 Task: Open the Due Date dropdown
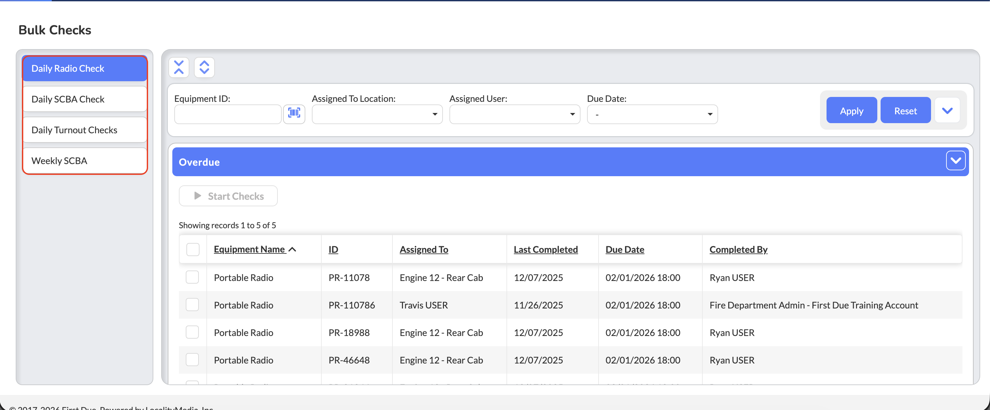click(652, 114)
